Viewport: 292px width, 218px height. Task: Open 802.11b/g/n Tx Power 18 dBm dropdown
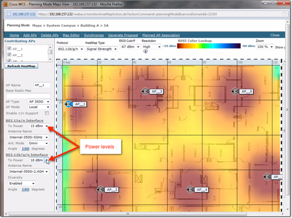[39, 160]
